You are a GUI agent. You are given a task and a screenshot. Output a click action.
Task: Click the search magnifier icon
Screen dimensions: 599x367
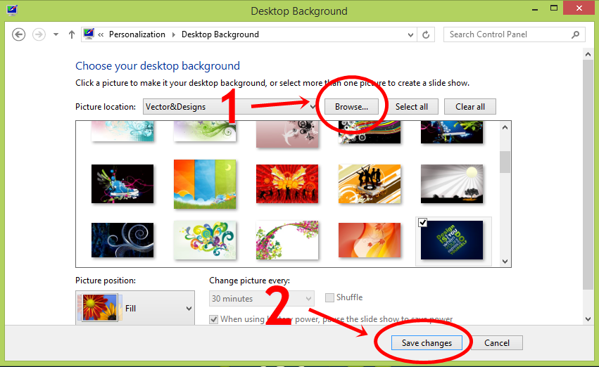click(575, 34)
